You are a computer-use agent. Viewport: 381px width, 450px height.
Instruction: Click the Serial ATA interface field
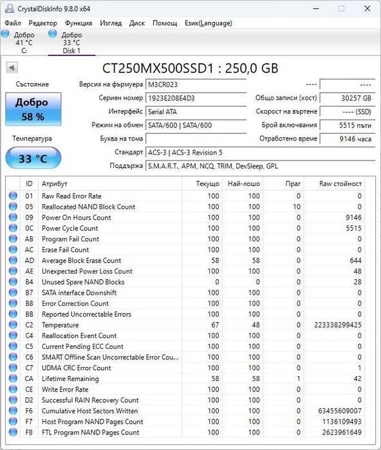point(196,111)
